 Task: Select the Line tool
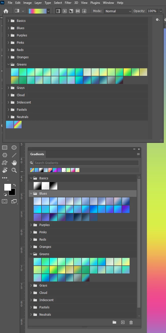14,155
